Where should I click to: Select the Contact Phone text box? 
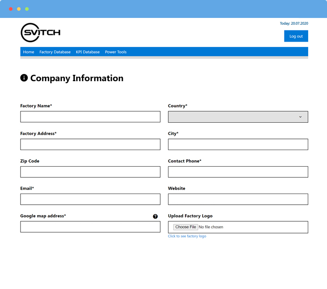point(238,172)
